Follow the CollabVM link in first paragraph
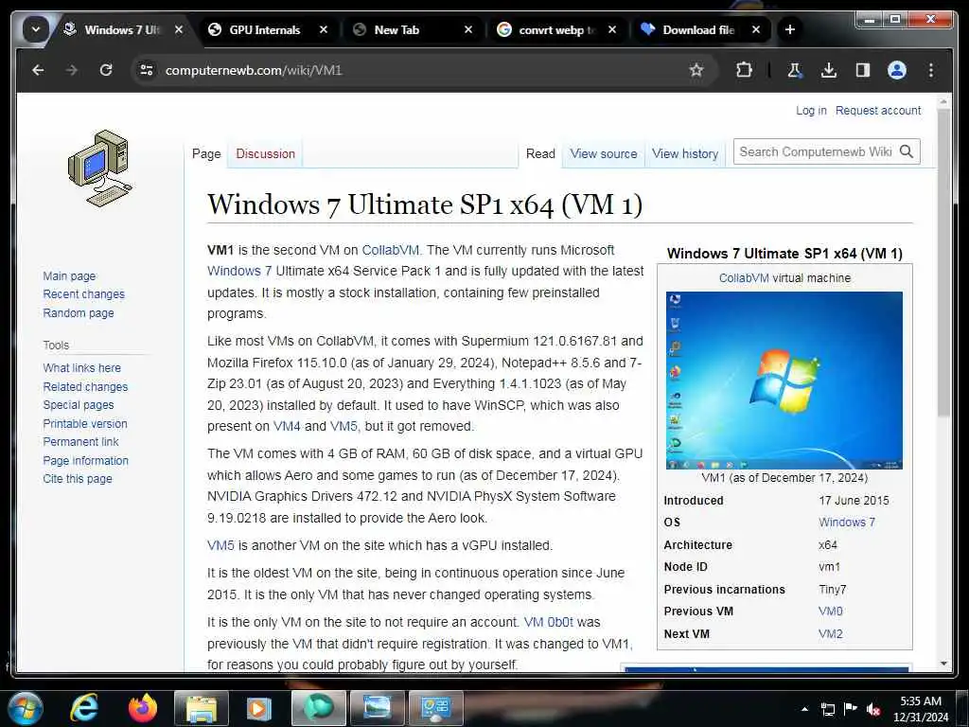Screen dimensions: 969x727 (390, 250)
